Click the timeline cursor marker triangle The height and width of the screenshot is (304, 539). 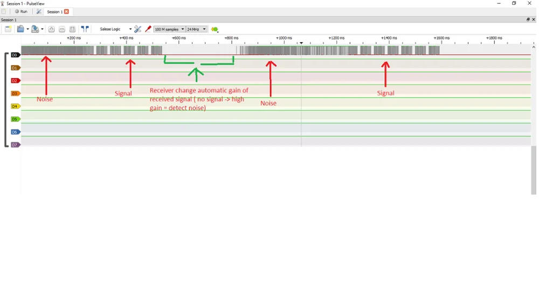click(x=301, y=43)
